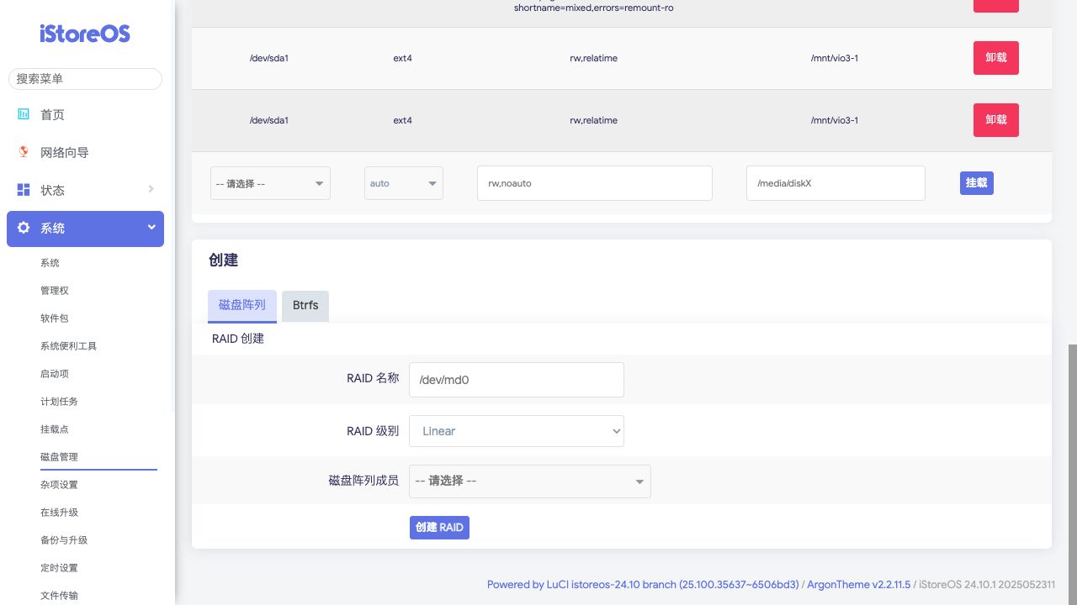Click the 系统 gear icon
This screenshot has height=605, width=1077.
pos(24,228)
